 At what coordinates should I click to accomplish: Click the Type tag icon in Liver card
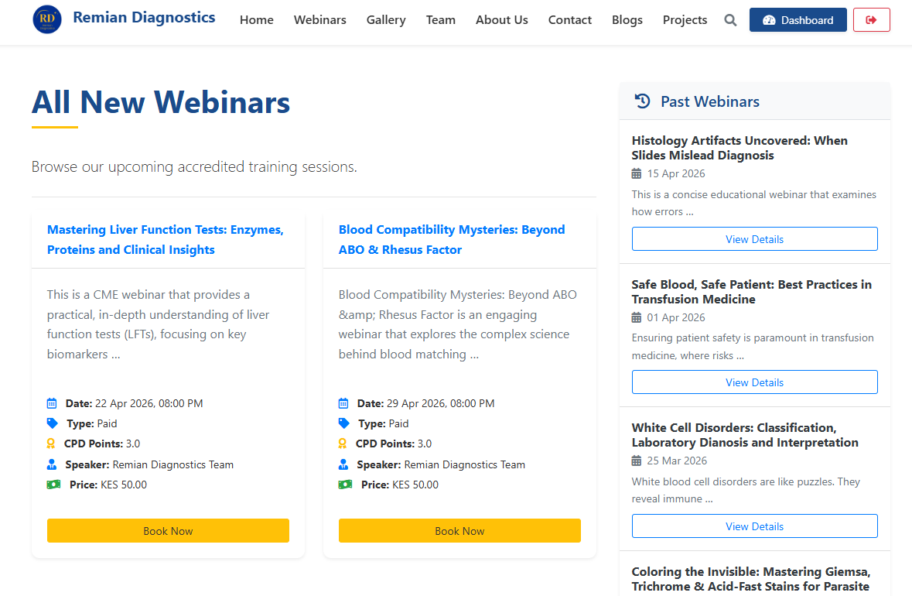(53, 423)
